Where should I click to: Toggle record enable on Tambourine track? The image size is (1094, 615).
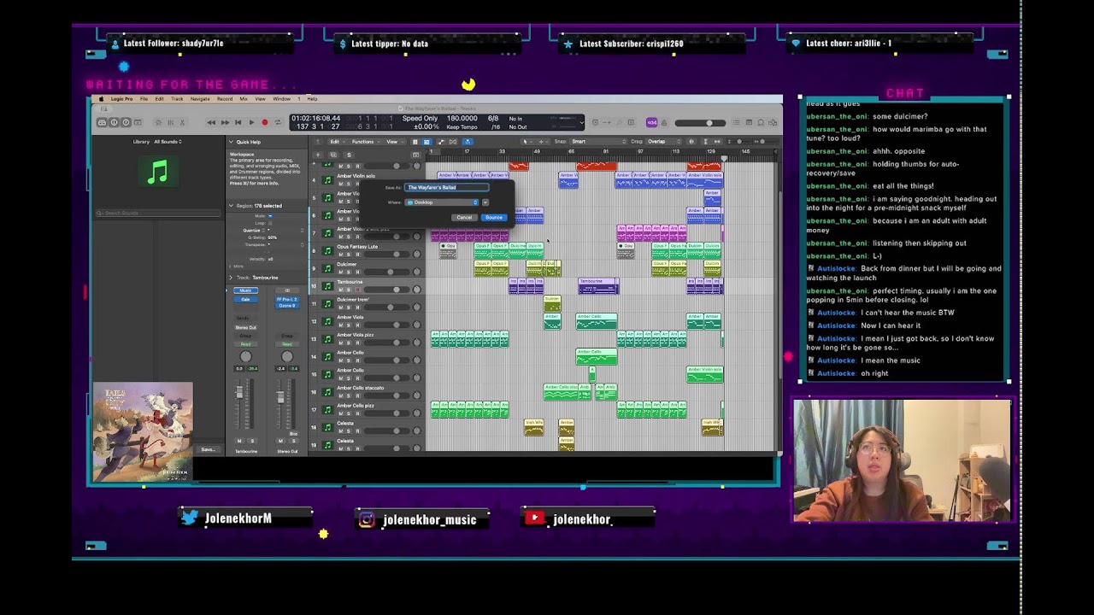click(357, 290)
